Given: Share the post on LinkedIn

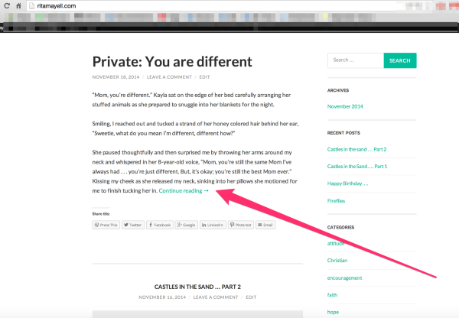Looking at the screenshot, I should (213, 226).
